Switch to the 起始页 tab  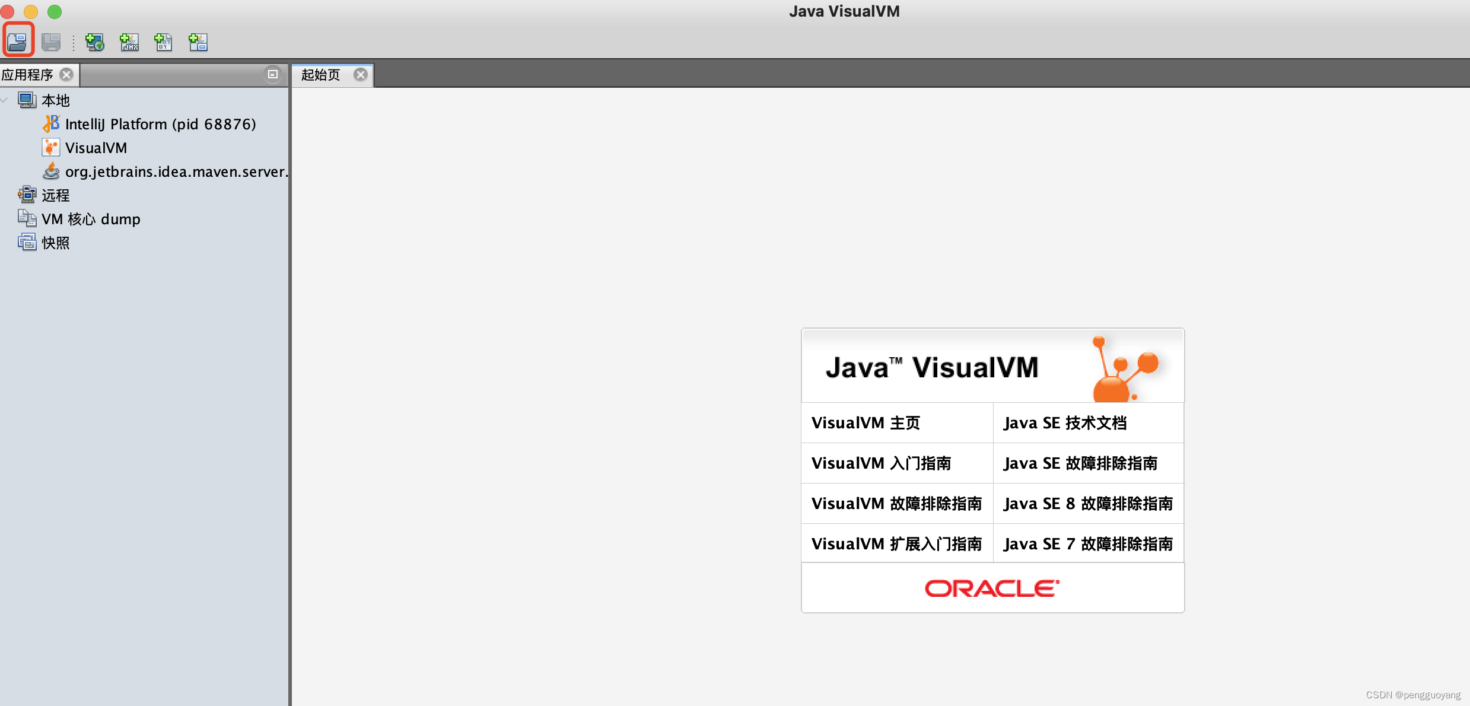pos(320,75)
